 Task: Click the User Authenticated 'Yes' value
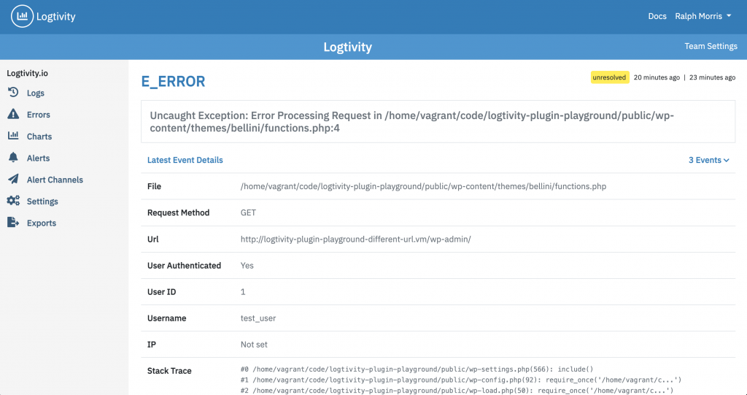click(x=247, y=266)
